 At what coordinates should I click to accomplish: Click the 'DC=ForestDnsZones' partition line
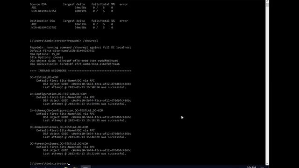59,144
